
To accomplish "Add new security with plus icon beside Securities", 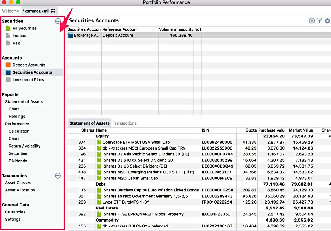I will 58,21.
